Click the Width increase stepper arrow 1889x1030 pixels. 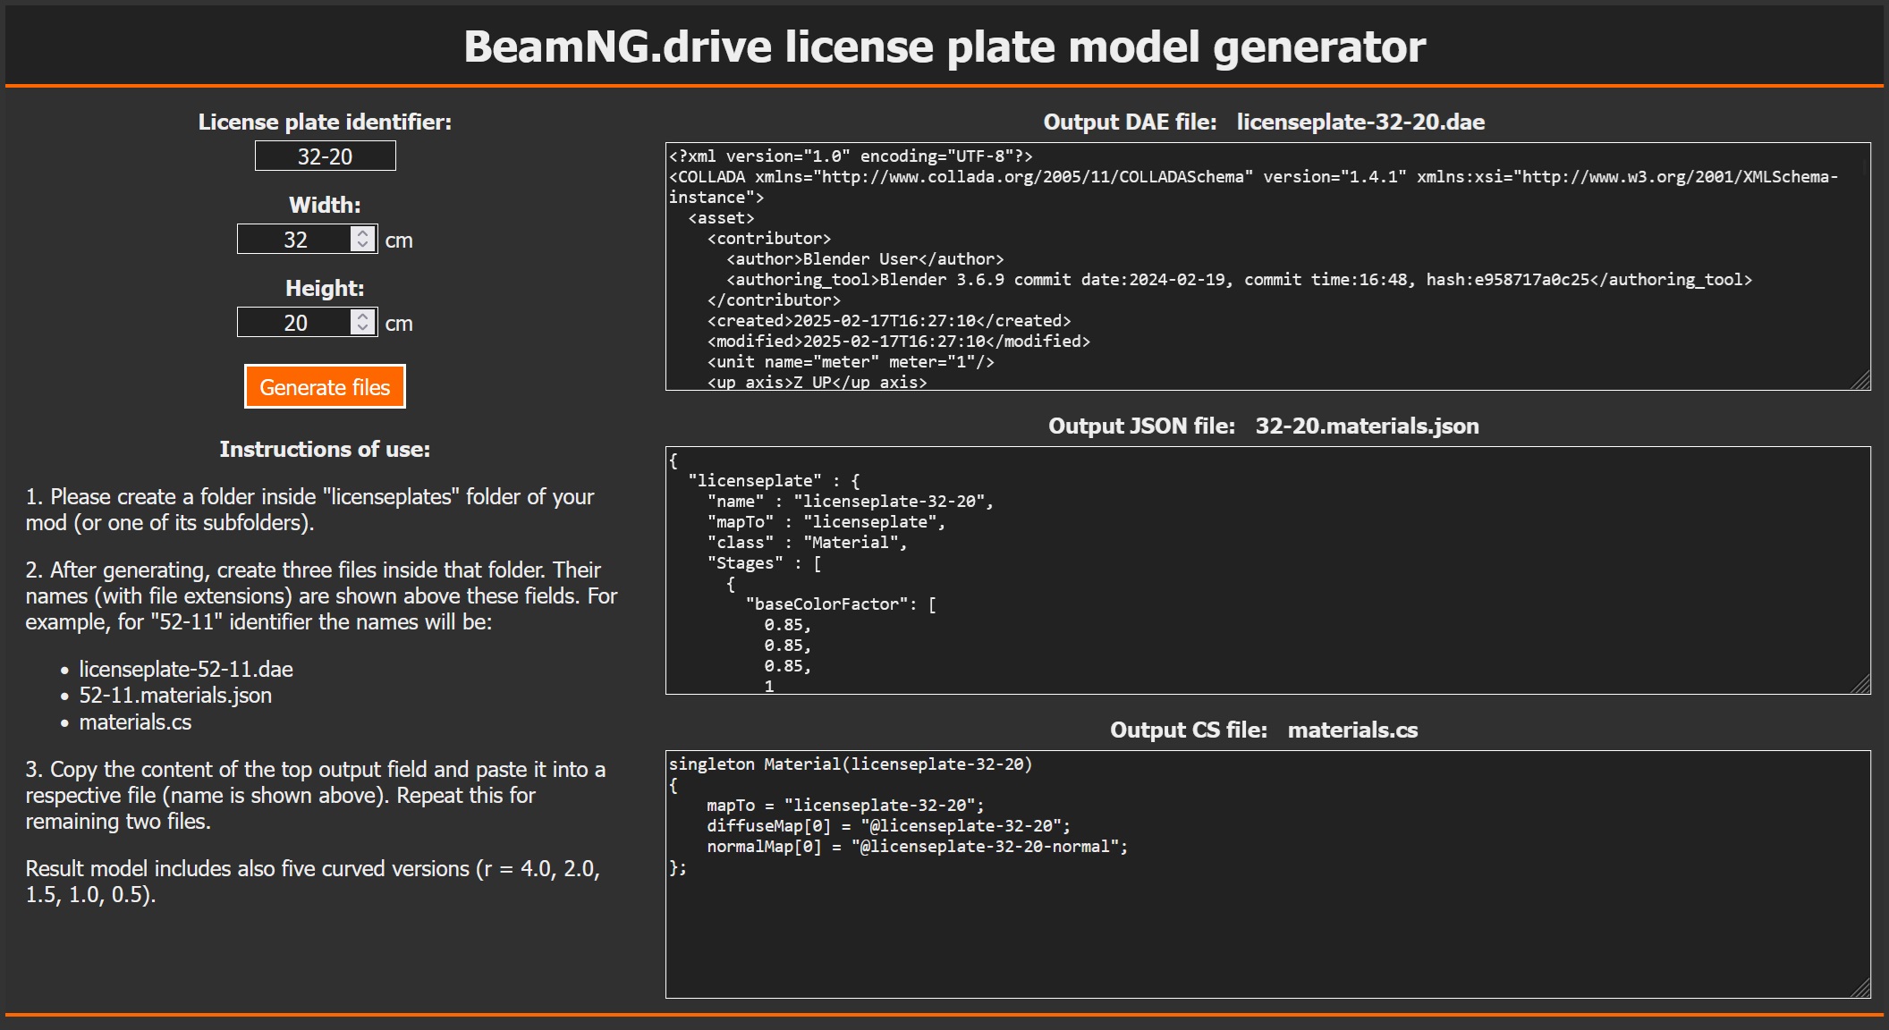(362, 232)
